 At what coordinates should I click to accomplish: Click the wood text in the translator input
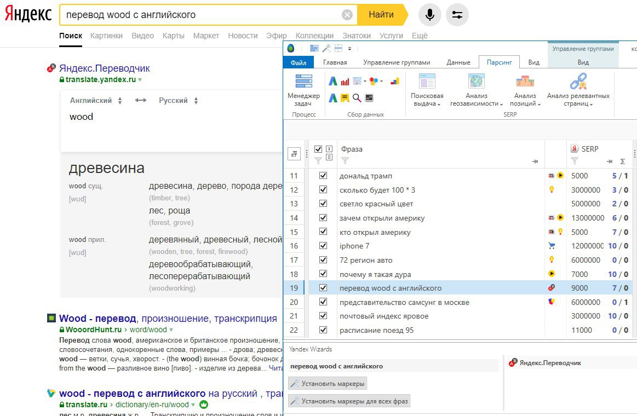(x=81, y=117)
